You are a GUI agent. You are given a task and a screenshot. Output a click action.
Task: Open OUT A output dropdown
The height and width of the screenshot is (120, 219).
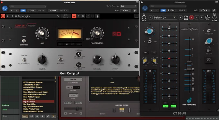[78, 103]
